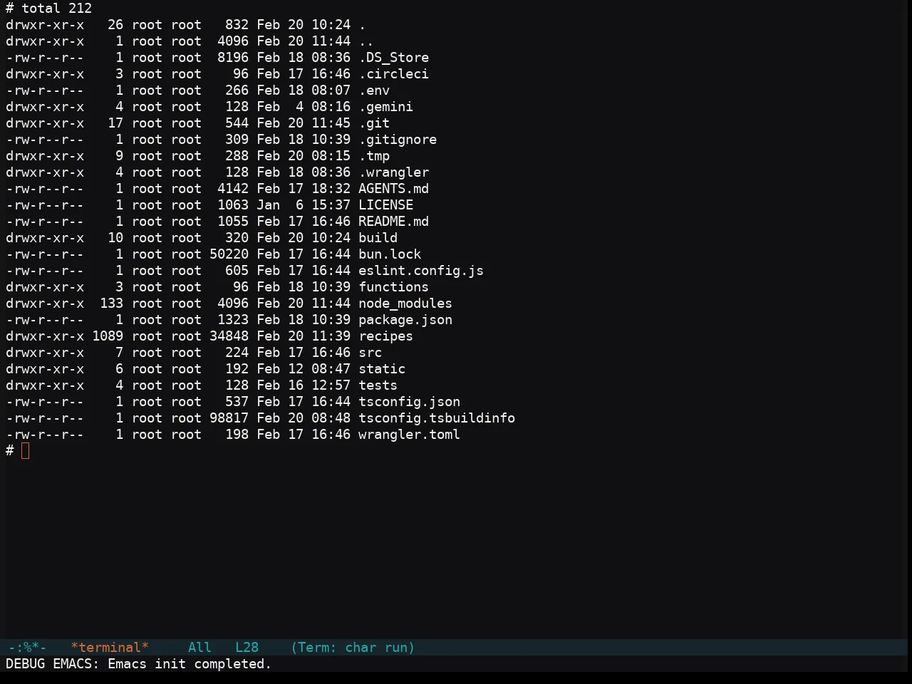Click the AGENTS.md file name
Viewport: 912px width, 684px height.
393,189
